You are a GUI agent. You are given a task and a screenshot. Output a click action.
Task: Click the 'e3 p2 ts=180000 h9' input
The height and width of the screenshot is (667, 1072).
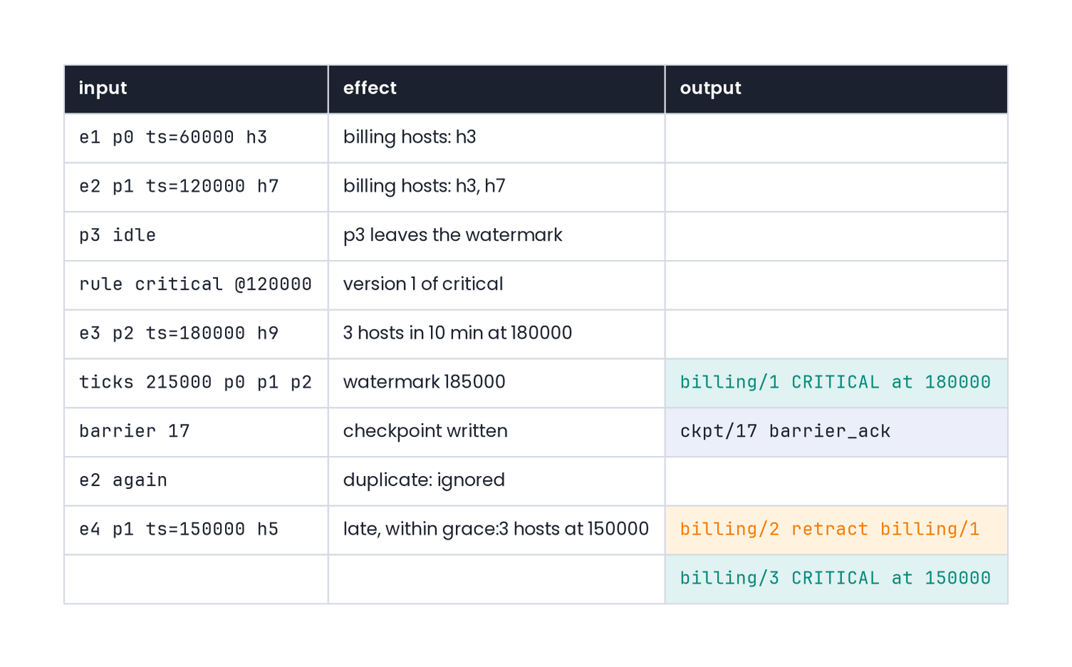point(196,334)
